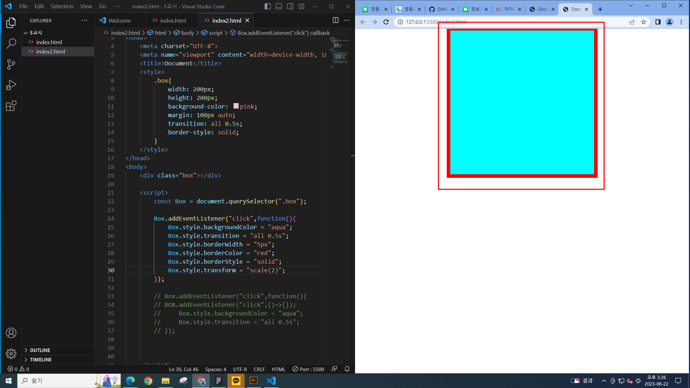
Task: Toggle the primary side bar layout
Action: [267, 6]
